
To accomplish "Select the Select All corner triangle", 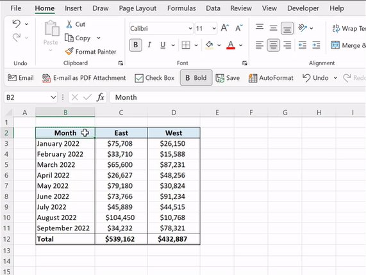I will tap(8, 113).
